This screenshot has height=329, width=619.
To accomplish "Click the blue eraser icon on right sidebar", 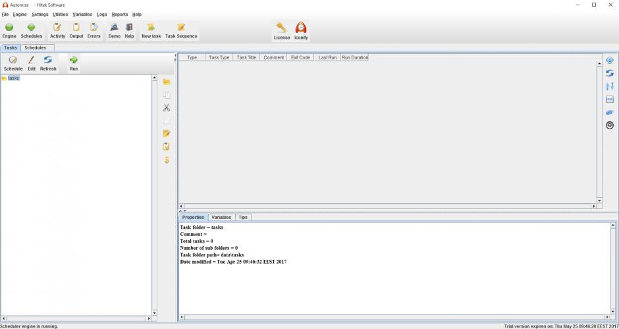I will (x=610, y=113).
